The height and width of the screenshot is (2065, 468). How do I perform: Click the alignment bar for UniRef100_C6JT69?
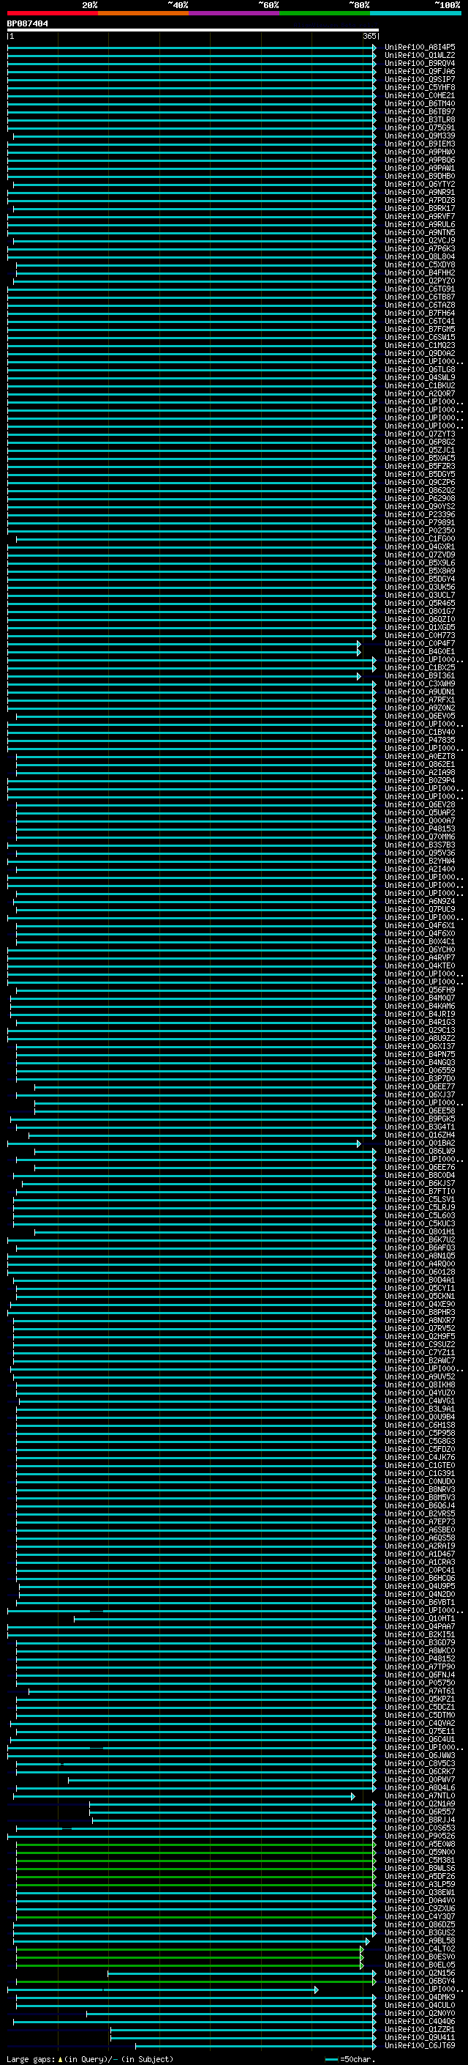[255, 2046]
